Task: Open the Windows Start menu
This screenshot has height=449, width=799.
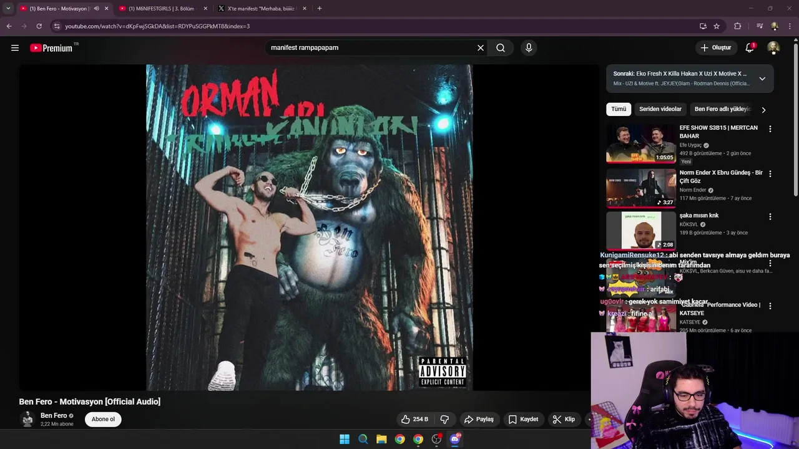Action: (345, 439)
